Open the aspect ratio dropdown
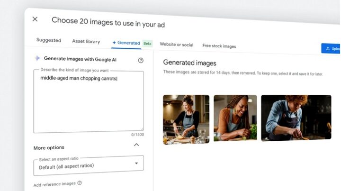The height and width of the screenshot is (191, 341). [89, 165]
